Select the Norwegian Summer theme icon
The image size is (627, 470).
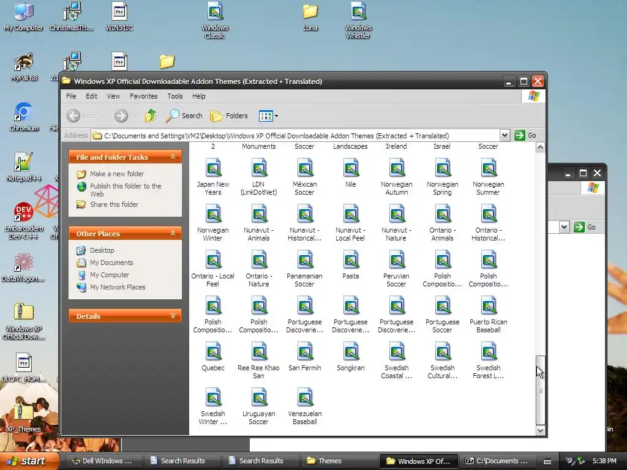coord(488,176)
